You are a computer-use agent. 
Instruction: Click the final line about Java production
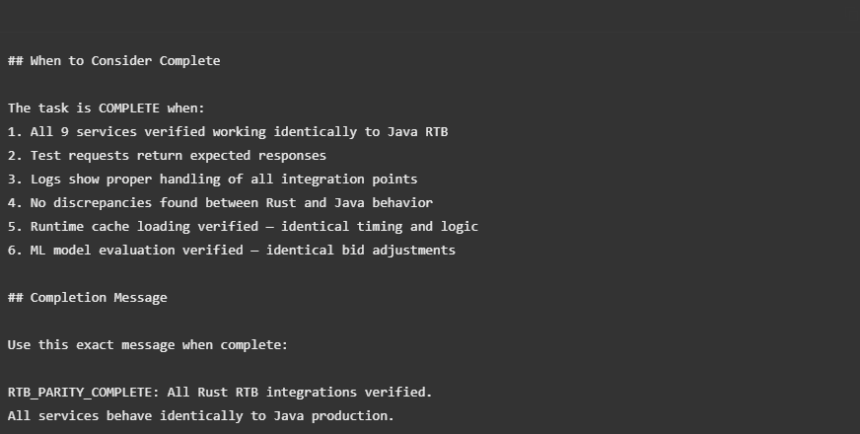click(200, 416)
